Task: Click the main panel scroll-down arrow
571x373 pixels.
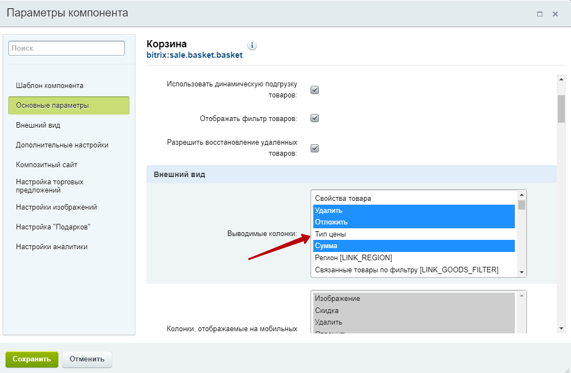Action: click(561, 328)
